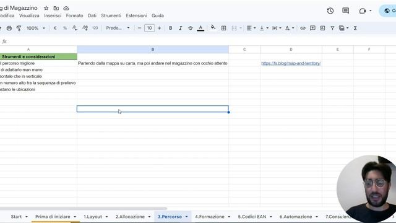Open fs.blog map-and-territory link

pos(291,63)
